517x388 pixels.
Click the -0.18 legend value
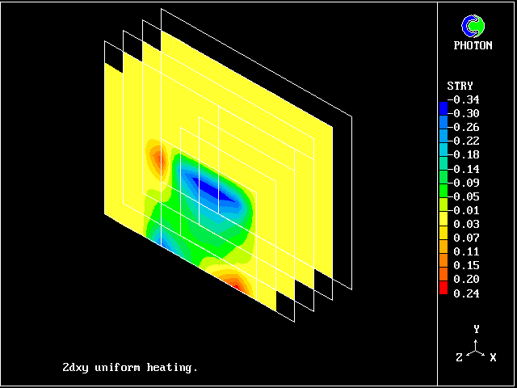[x=468, y=155]
